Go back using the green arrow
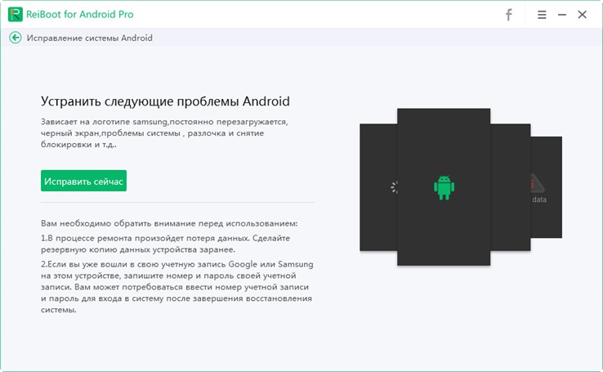 pos(16,38)
